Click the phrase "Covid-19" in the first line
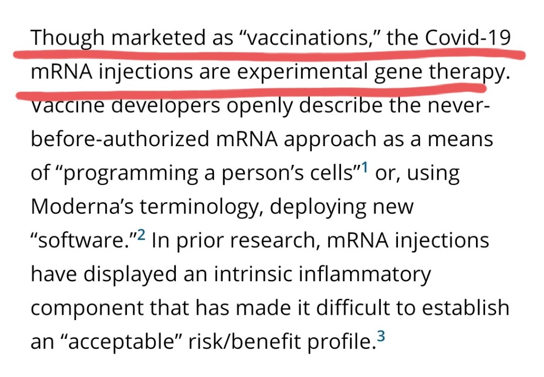 point(468,38)
